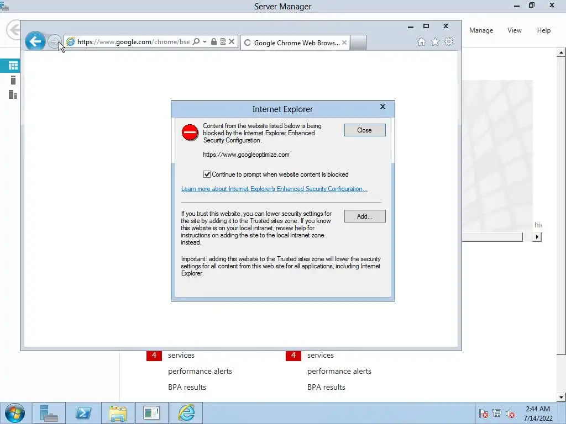This screenshot has width=566, height=424.
Task: Open the address bar autocomplete dropdown arrow
Action: click(x=205, y=42)
